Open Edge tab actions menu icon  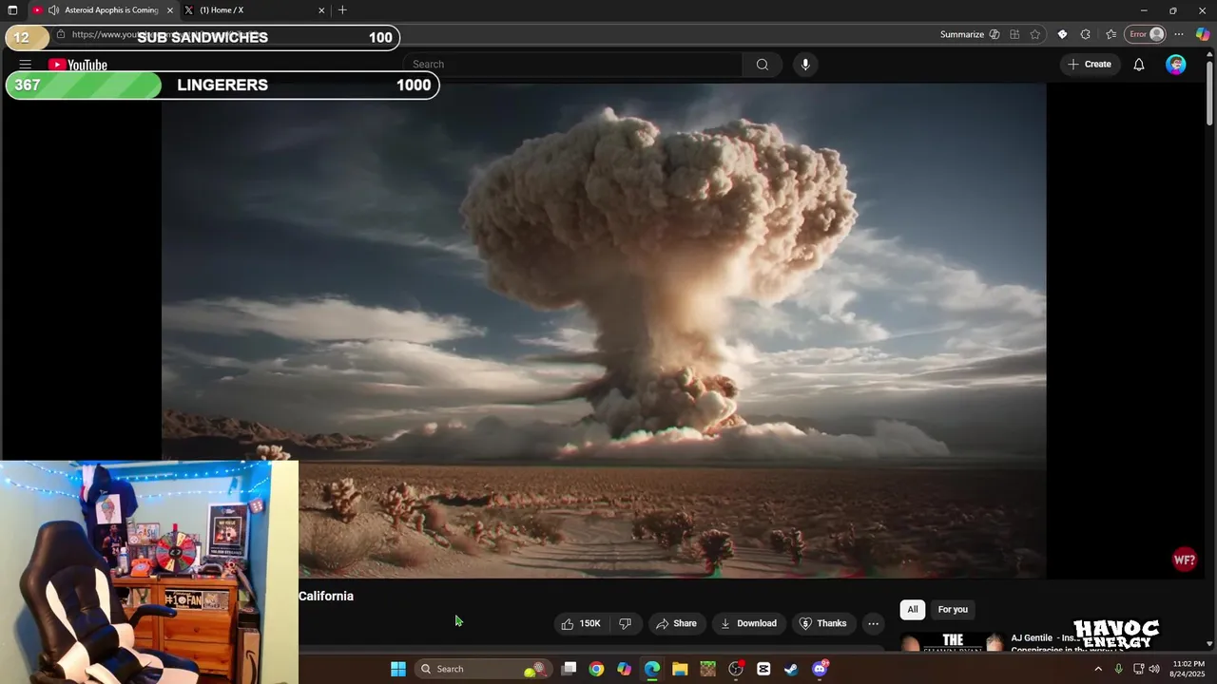(12, 10)
